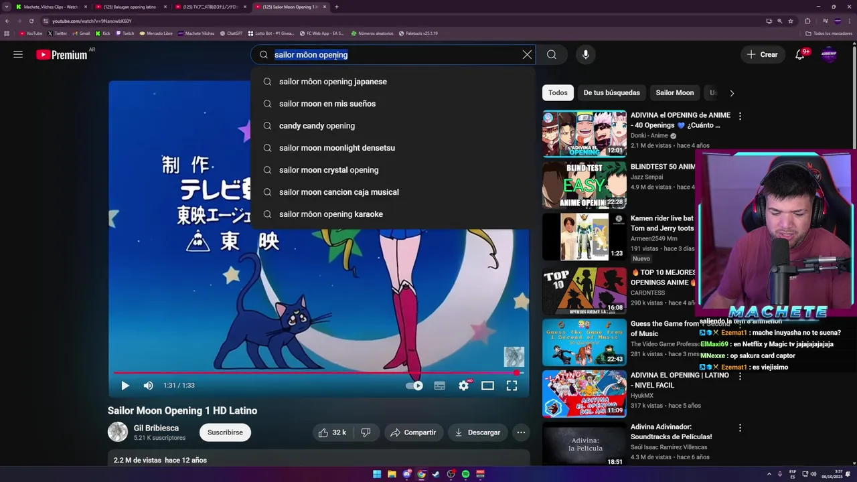Open File Explorer from the taskbar
This screenshot has height=482, width=857.
(392, 474)
